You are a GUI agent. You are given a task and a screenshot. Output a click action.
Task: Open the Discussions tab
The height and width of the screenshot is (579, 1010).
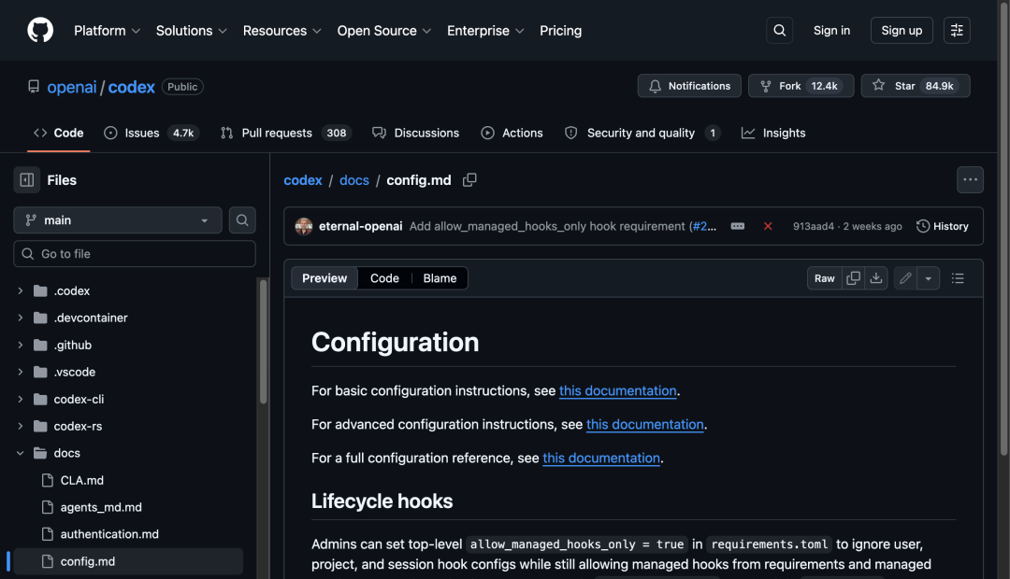click(415, 133)
